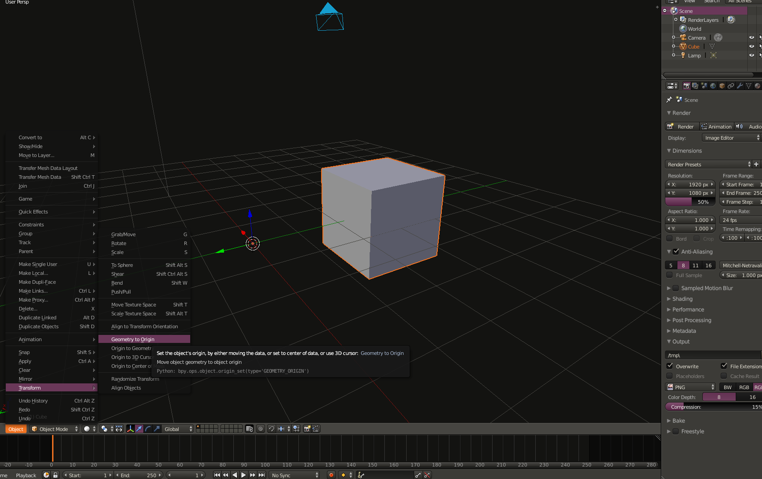
Task: Open the Scene properties tab icon
Action: [x=704, y=86]
